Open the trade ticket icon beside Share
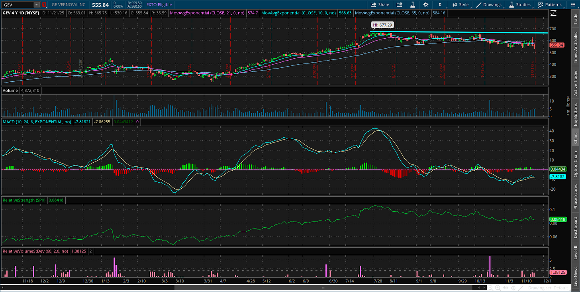Screen dimensions: 580x292 click(x=400, y=5)
